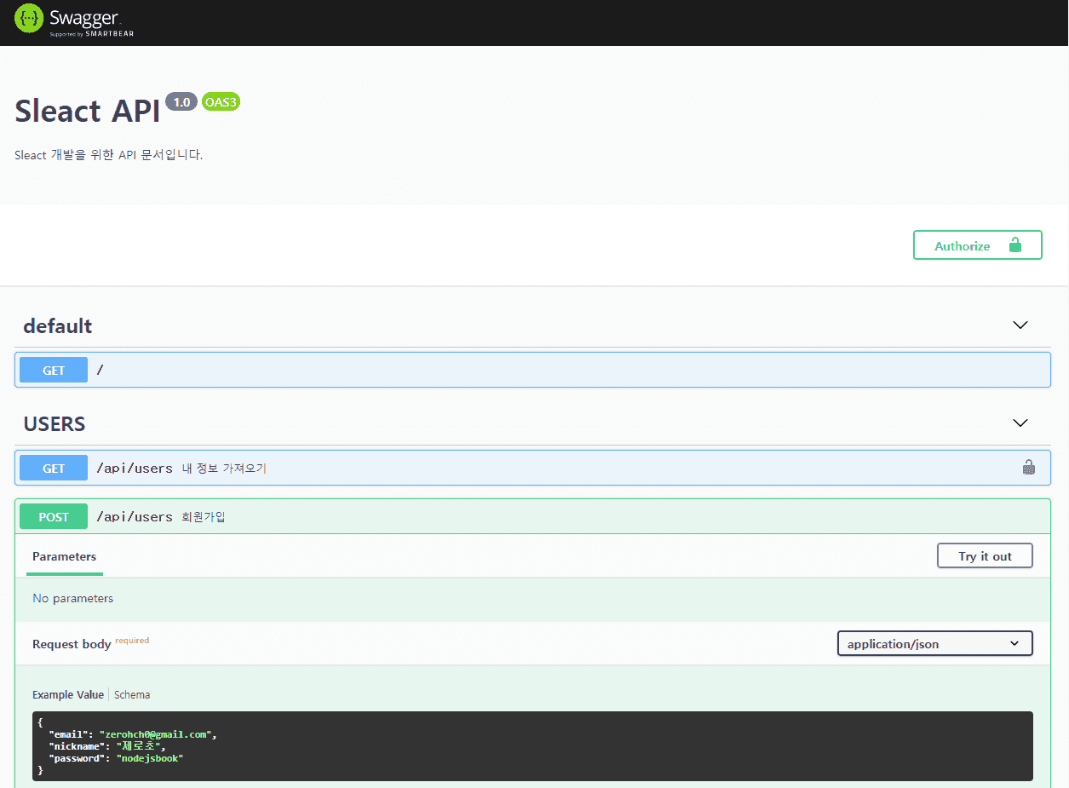Click the default tag heading
The height and width of the screenshot is (788, 1069).
pyautogui.click(x=58, y=325)
